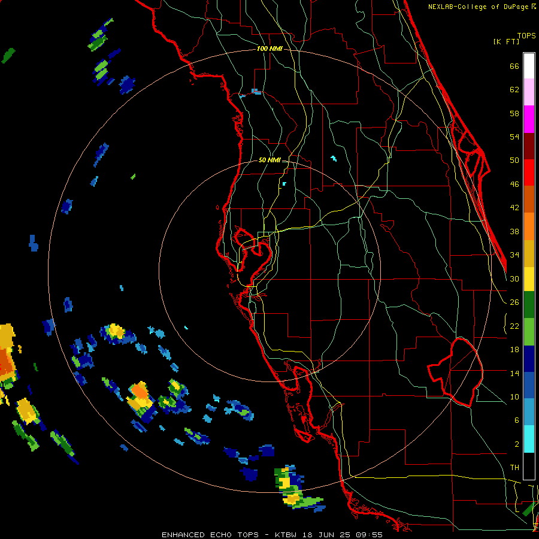
Task: Select the cyan swatch near 2
Action: (529, 439)
